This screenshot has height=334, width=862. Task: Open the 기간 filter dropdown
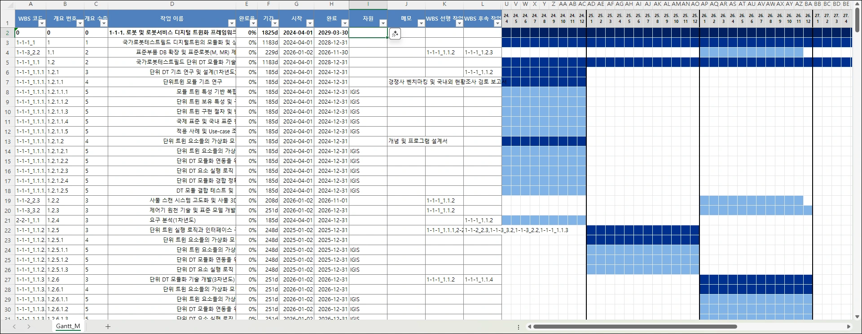click(x=275, y=23)
